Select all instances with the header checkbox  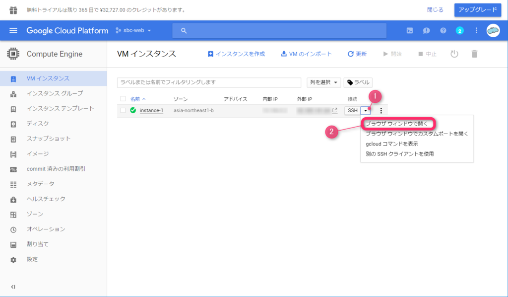(x=124, y=99)
